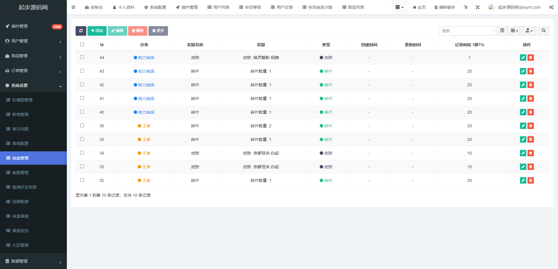Tick the checkbox for row Id 43
Viewport: 558px width, 269px height.
82,71
